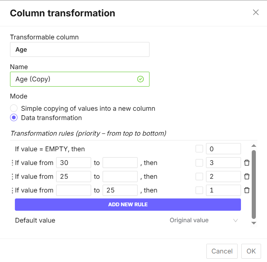Viewport: 267px width, 262px height.
Task: Grab drag handle of the 30 rule
Action: click(x=12, y=163)
